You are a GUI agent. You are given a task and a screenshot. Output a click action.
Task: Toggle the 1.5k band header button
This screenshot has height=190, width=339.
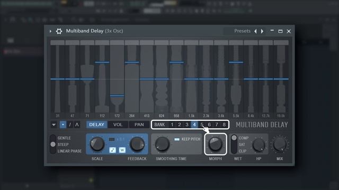click(x=191, y=42)
